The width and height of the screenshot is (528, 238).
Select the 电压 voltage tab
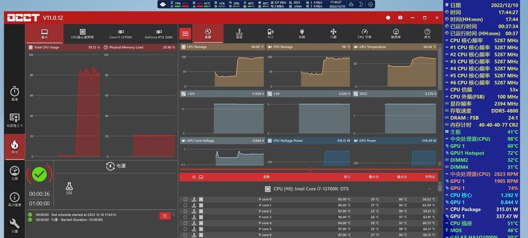click(x=270, y=33)
